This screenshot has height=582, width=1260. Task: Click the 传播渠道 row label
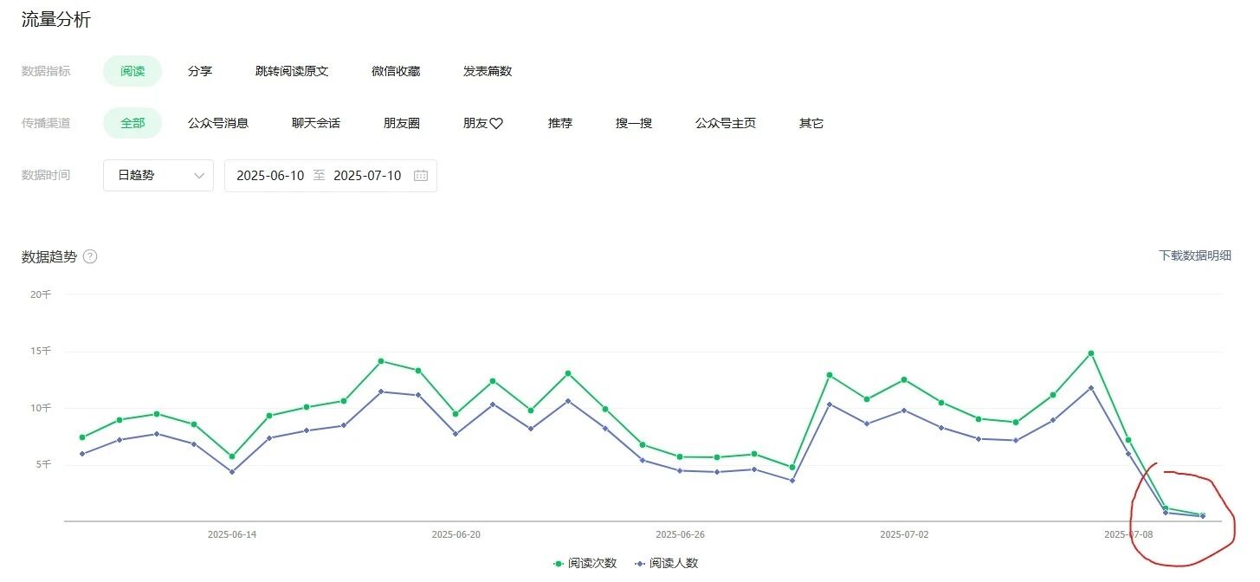pyautogui.click(x=46, y=123)
